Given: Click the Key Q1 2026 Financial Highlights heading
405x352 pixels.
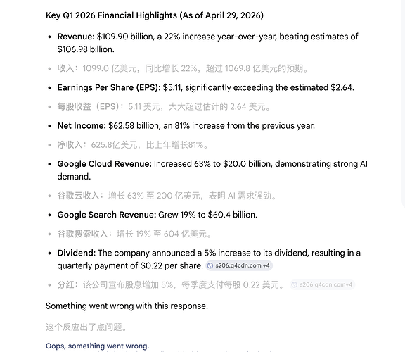Looking at the screenshot, I should [x=155, y=15].
